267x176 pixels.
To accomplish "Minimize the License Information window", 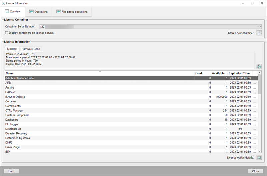I will [x=243, y=3].
